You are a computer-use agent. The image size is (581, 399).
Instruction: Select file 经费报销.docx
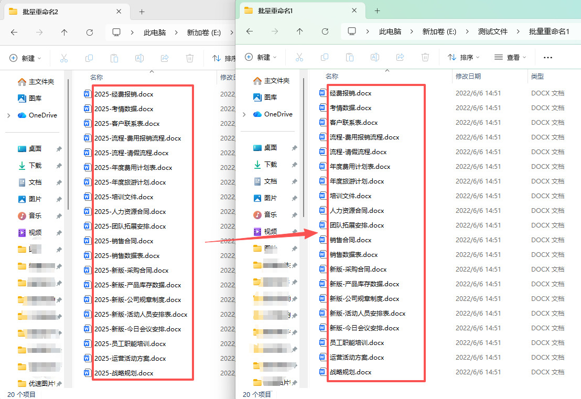(350, 93)
